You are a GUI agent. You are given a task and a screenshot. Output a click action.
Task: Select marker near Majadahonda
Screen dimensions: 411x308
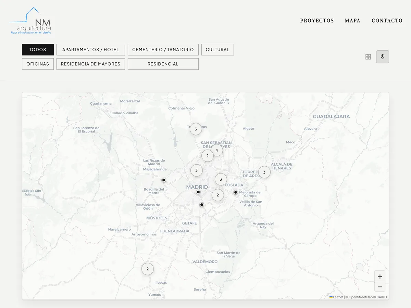click(x=164, y=180)
